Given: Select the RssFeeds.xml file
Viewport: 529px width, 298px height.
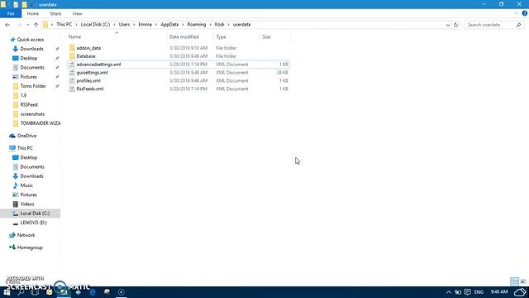Looking at the screenshot, I should coord(90,89).
